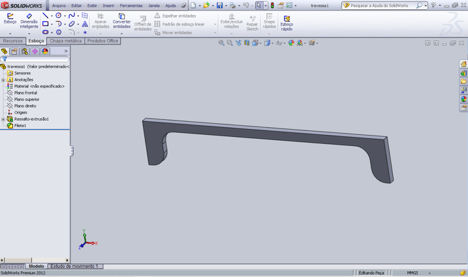Screen dimensions: 468x277
Task: Open dropdown arrow under Esboço tool
Action: click(x=10, y=33)
